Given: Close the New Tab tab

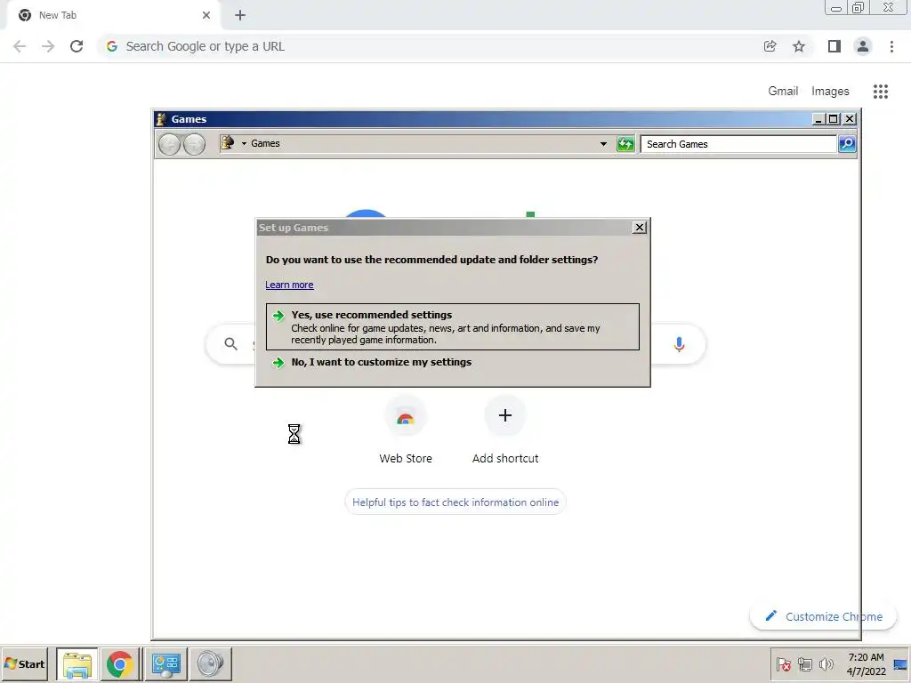Looking at the screenshot, I should pyautogui.click(x=206, y=15).
